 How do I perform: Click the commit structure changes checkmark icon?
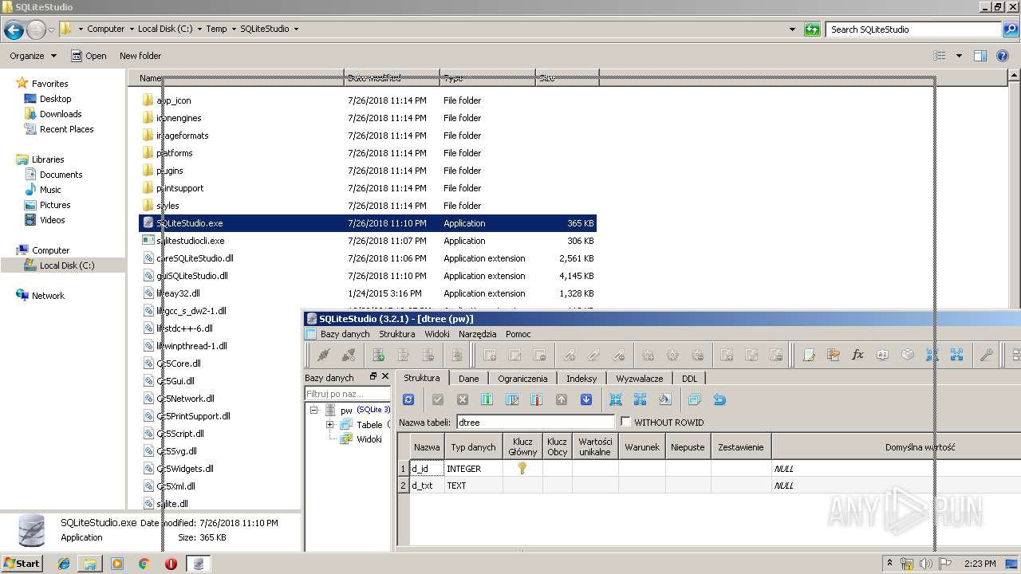(x=438, y=400)
